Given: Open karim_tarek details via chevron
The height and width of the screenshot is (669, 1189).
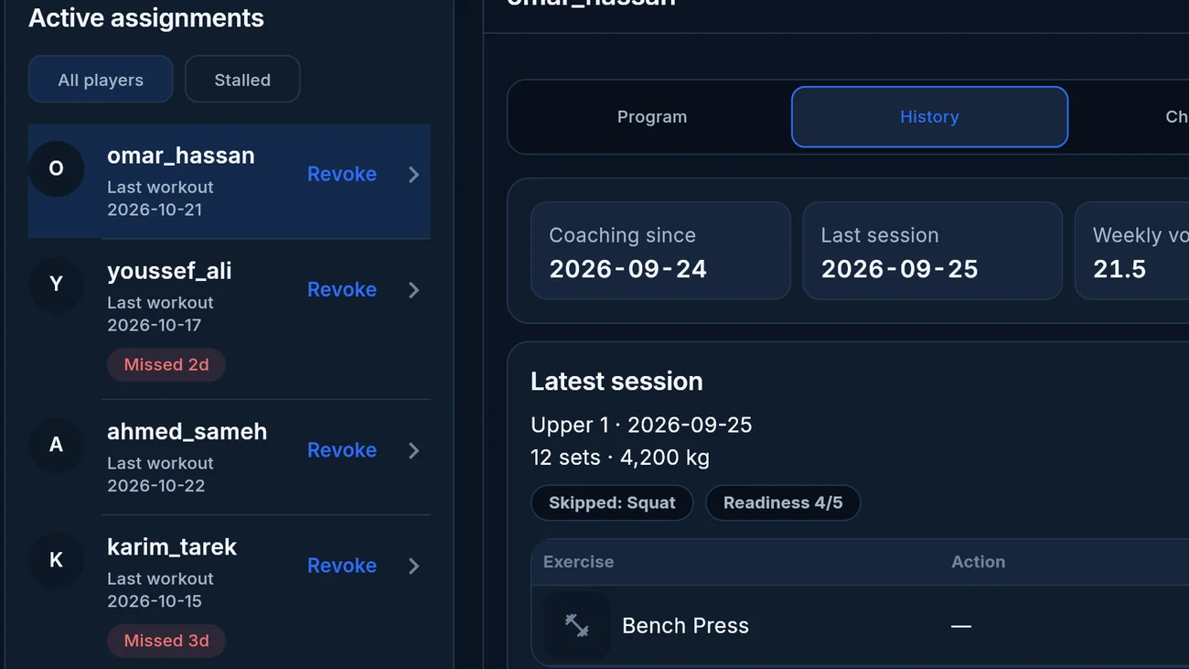Looking at the screenshot, I should 414,566.
